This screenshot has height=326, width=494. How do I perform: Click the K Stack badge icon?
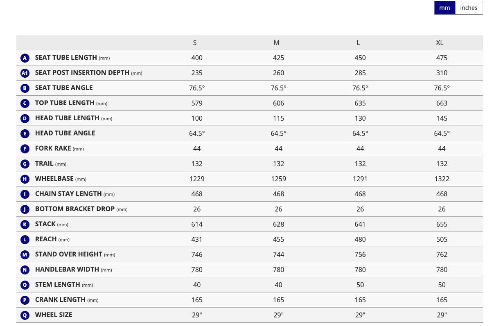(x=25, y=224)
